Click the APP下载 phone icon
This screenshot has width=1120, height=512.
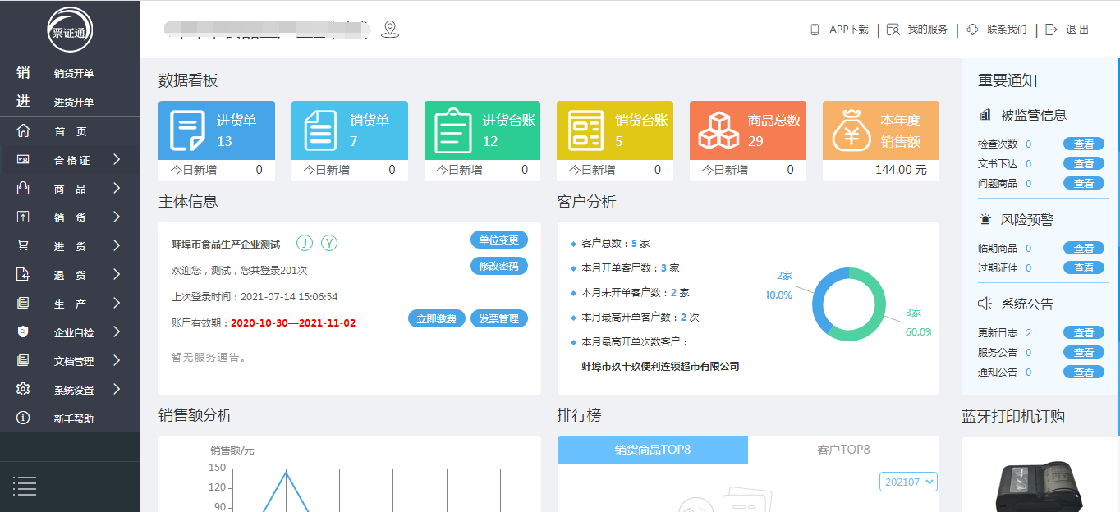pyautogui.click(x=815, y=30)
